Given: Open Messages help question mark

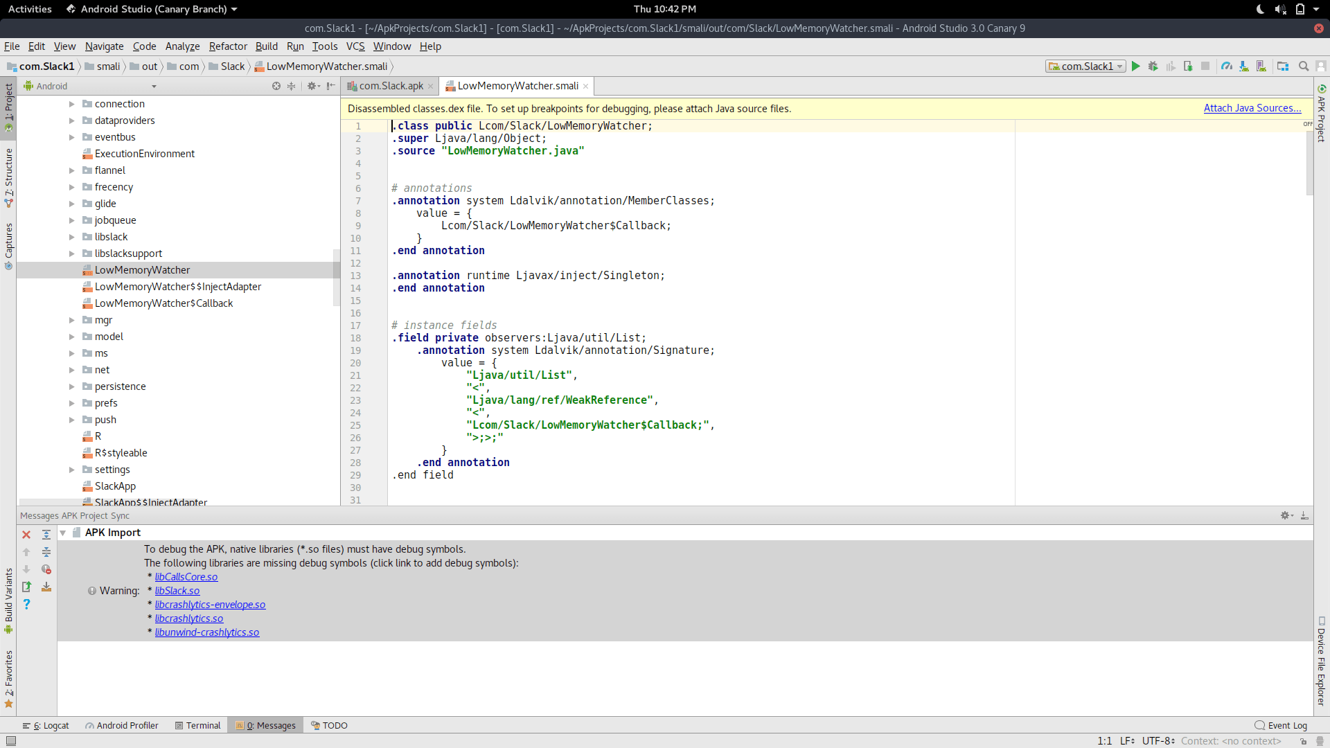Looking at the screenshot, I should (26, 604).
